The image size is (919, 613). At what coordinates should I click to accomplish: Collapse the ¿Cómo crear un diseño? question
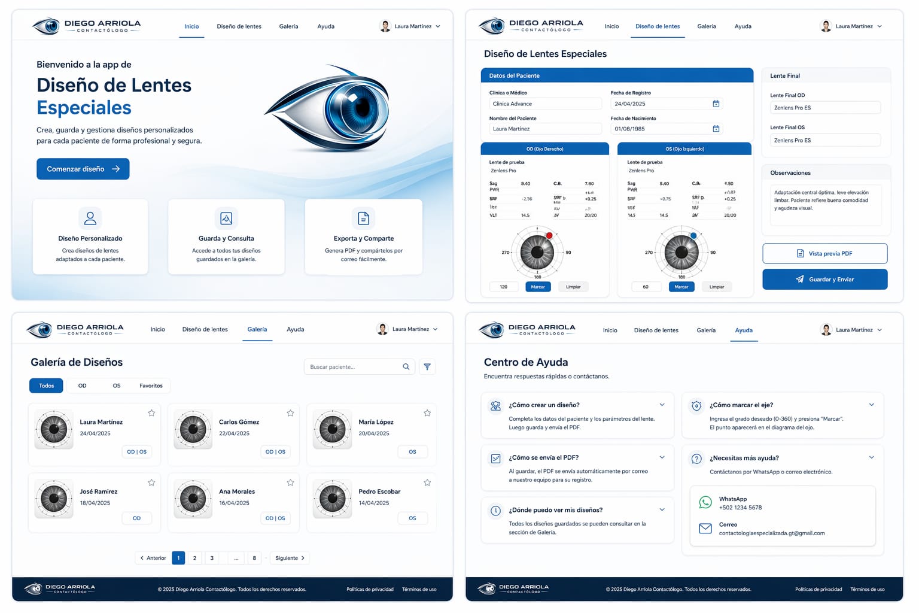click(662, 405)
